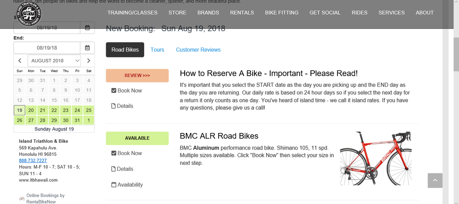Go to previous month in calendar
459x204 pixels.
point(20,61)
